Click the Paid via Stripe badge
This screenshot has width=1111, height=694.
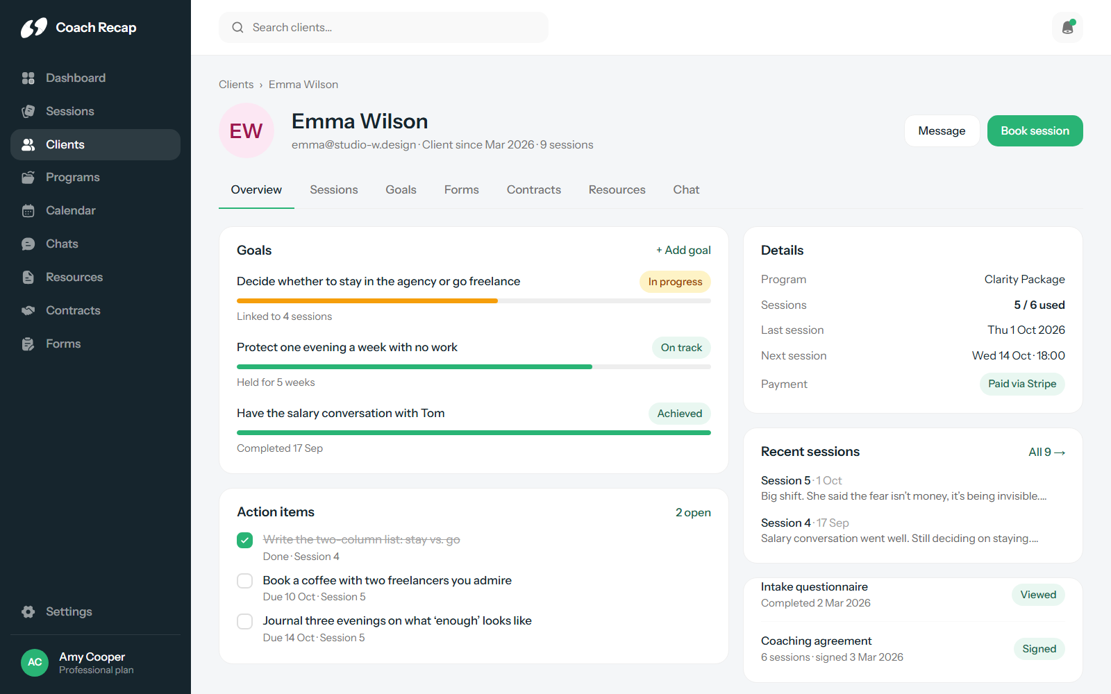pyautogui.click(x=1022, y=384)
